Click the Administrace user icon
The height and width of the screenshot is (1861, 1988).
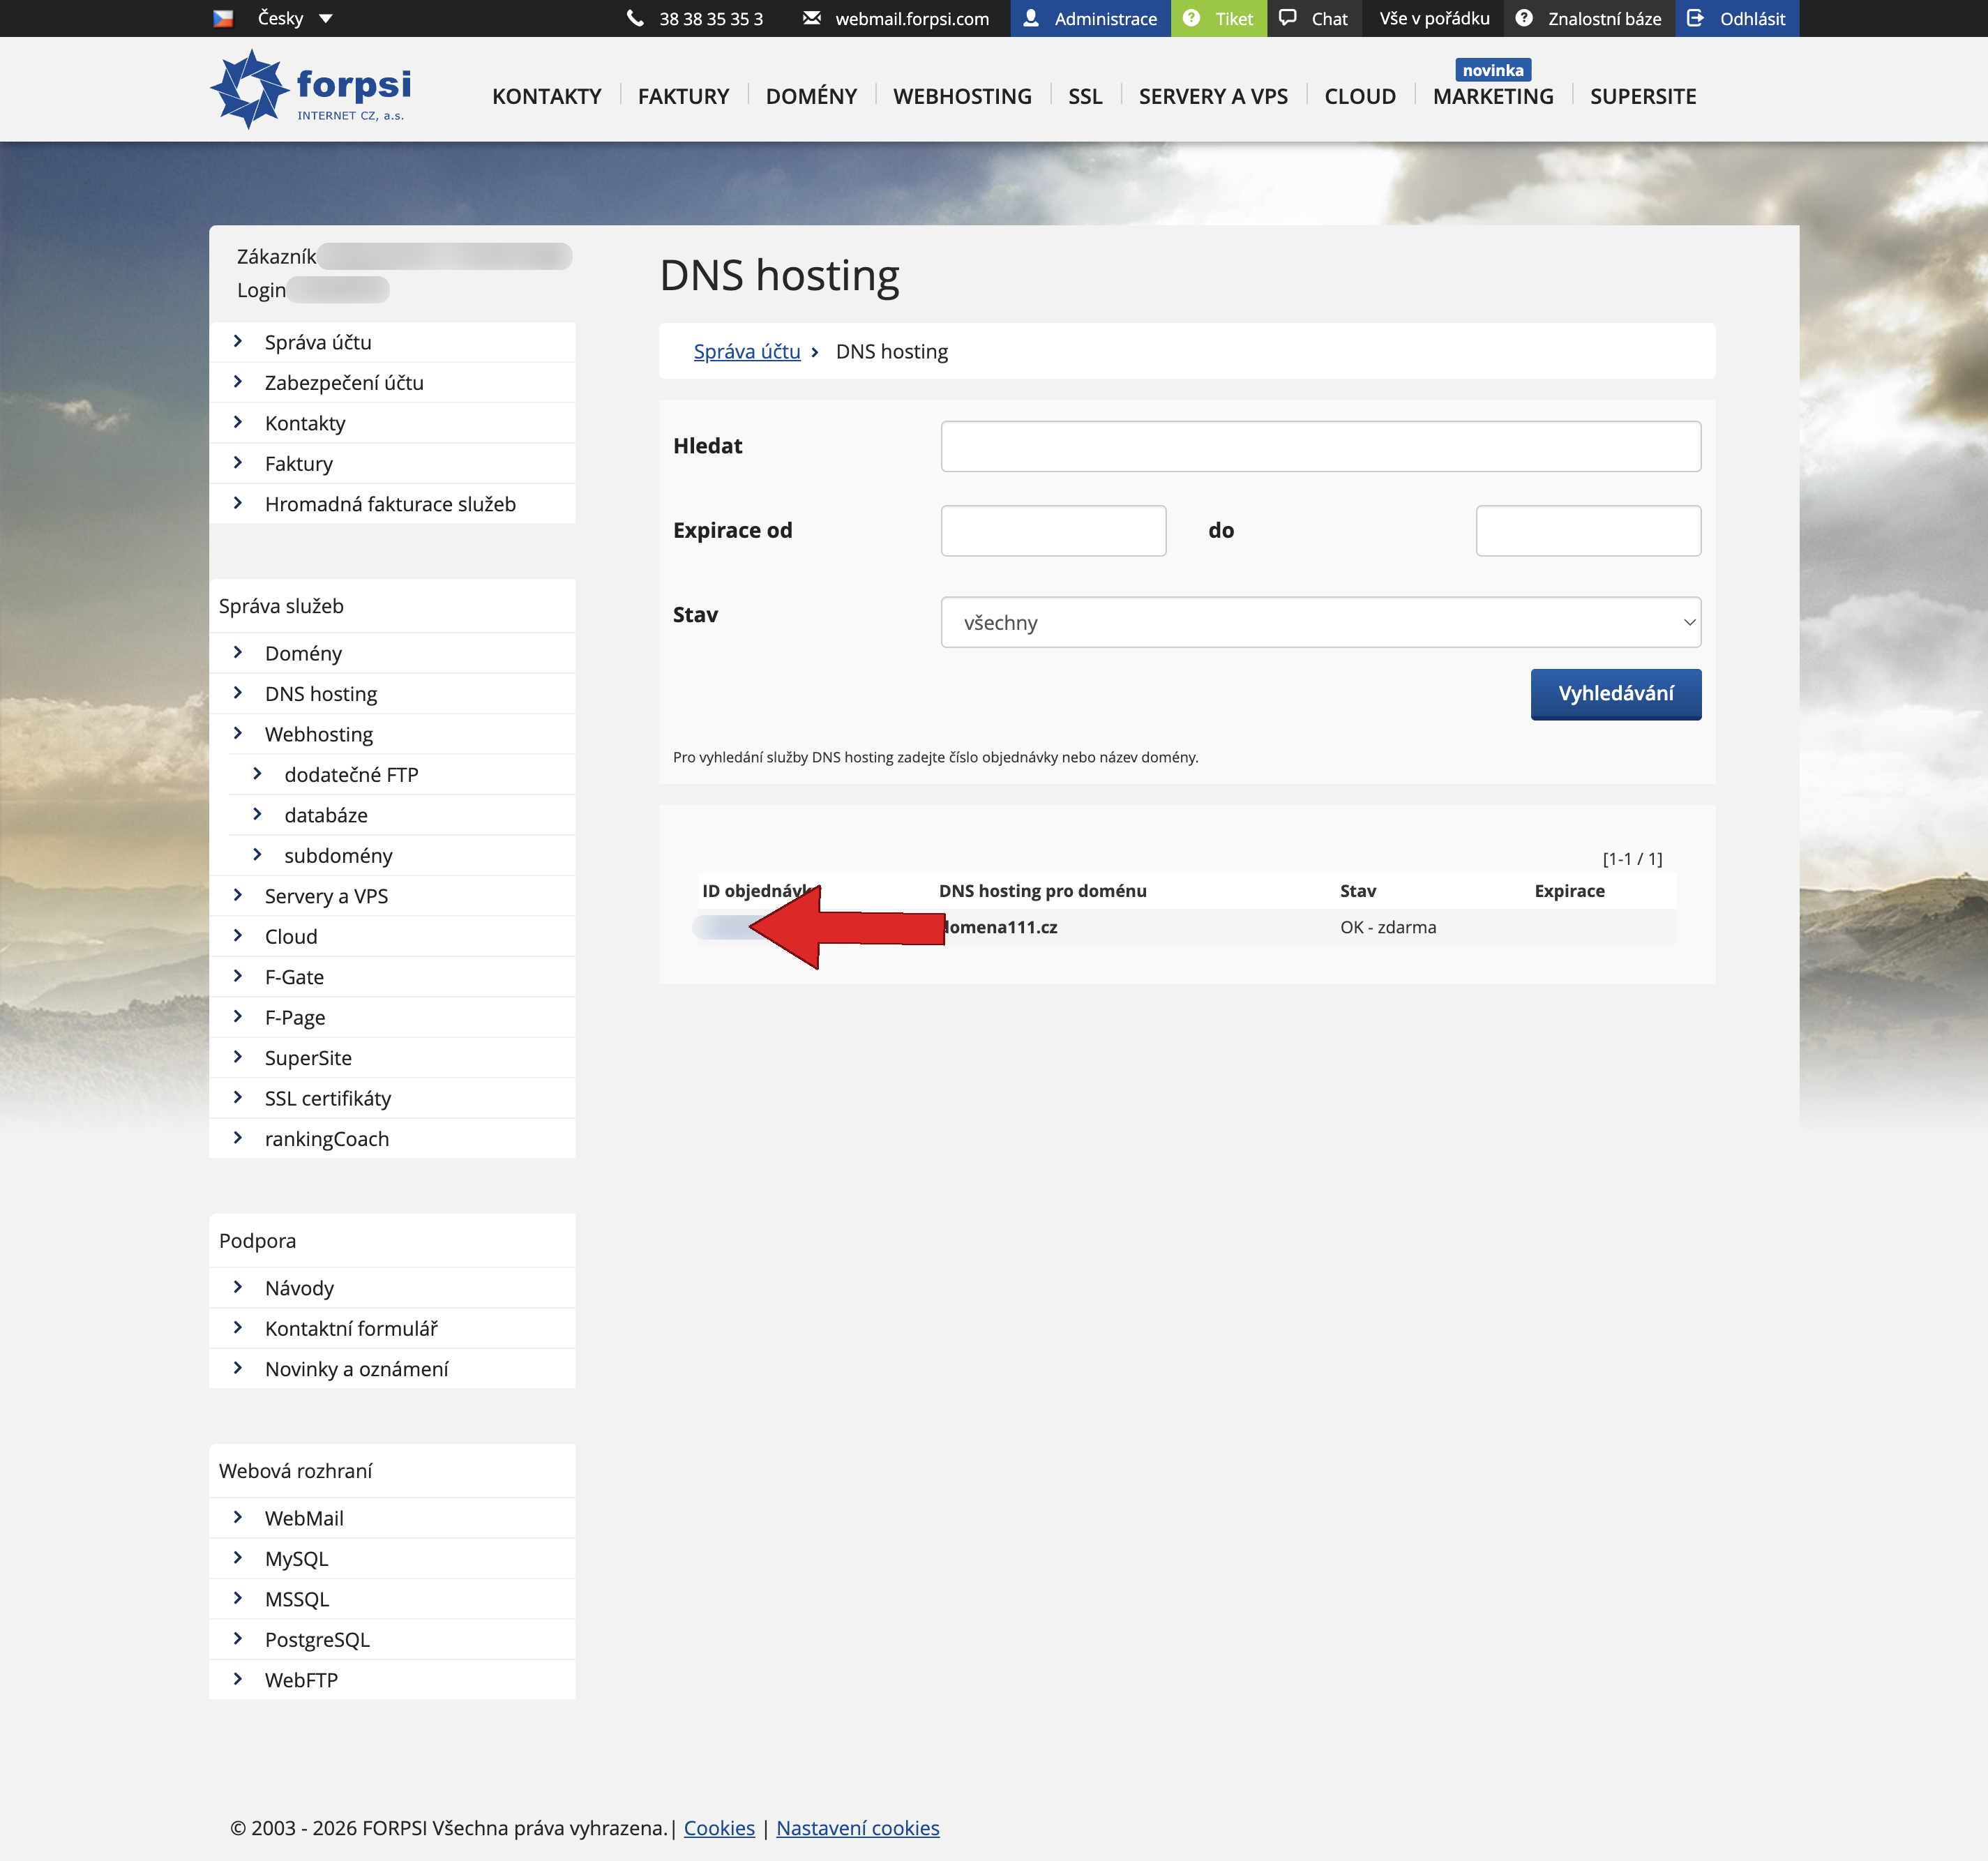pos(1031,18)
